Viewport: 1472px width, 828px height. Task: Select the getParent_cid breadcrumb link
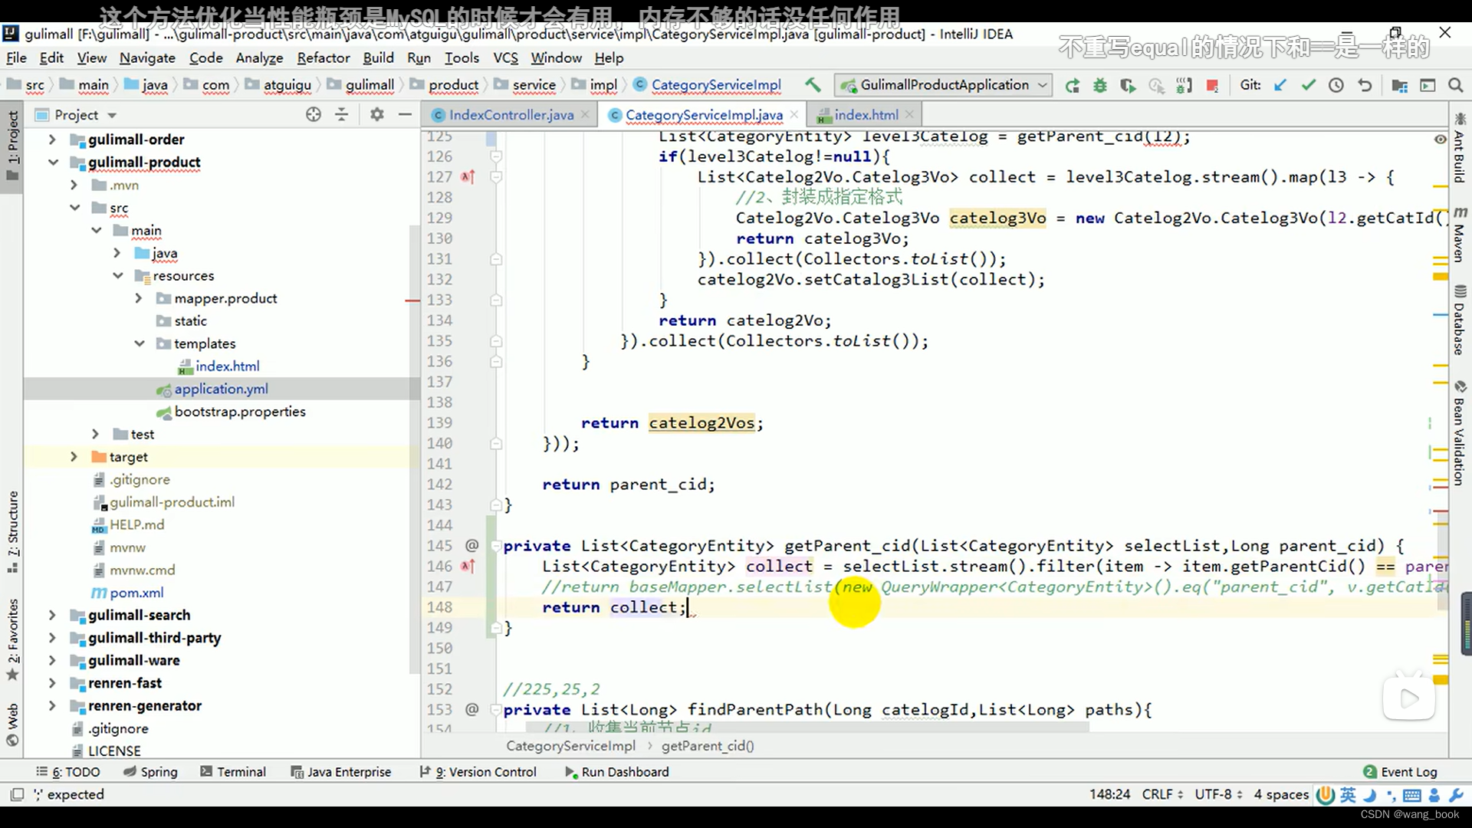coord(708,745)
